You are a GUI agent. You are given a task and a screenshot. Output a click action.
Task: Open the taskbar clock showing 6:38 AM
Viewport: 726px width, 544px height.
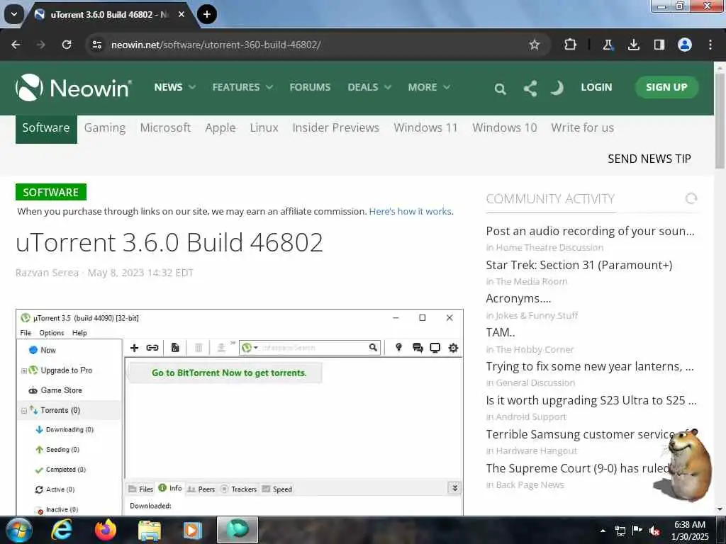tap(690, 531)
